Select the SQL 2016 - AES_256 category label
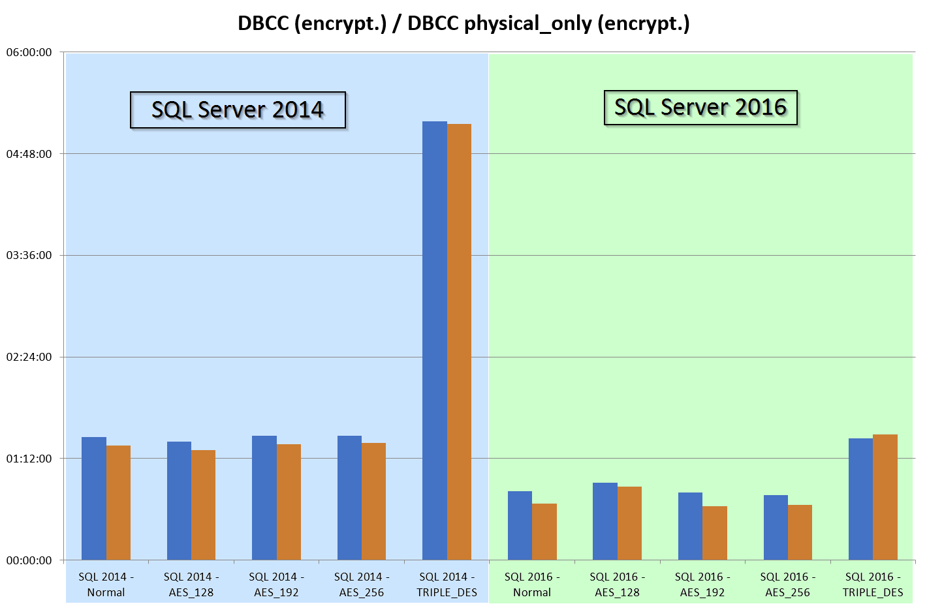This screenshot has height=606, width=927. (x=788, y=584)
